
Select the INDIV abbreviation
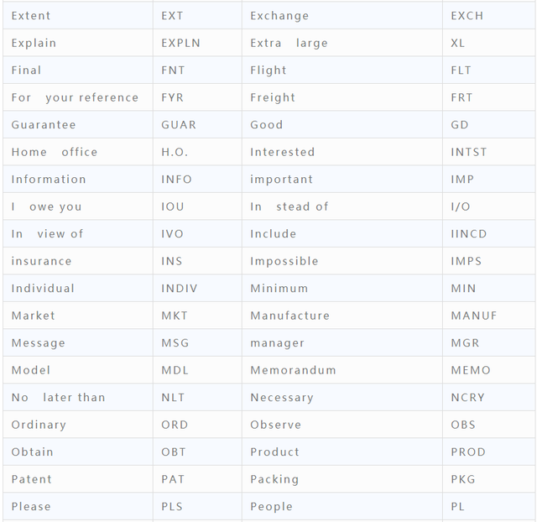[x=180, y=289]
